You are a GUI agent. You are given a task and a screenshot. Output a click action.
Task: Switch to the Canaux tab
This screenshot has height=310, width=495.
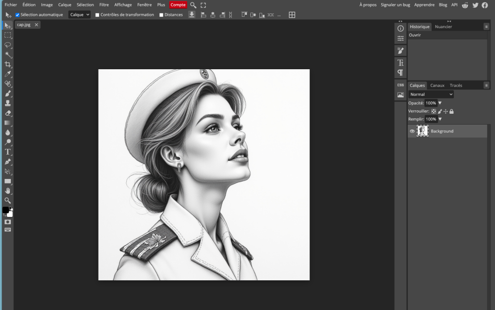pos(438,85)
